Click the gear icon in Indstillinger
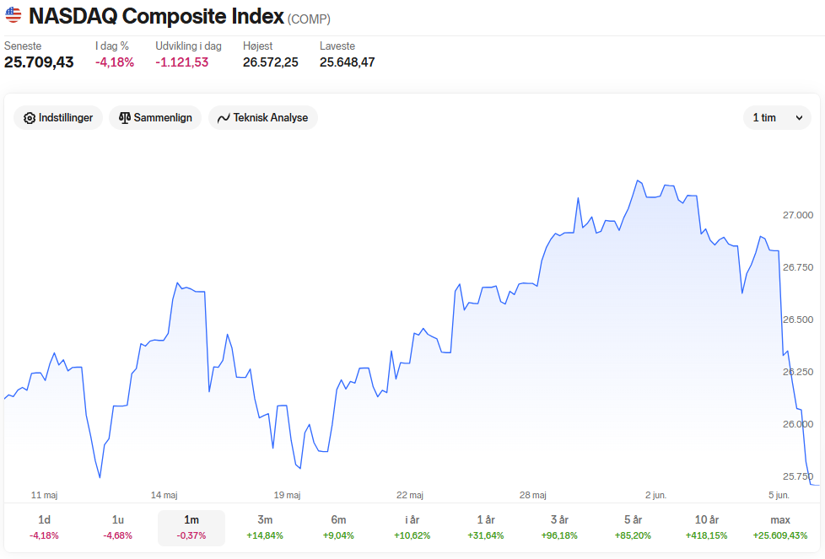This screenshot has width=825, height=559. tap(30, 118)
